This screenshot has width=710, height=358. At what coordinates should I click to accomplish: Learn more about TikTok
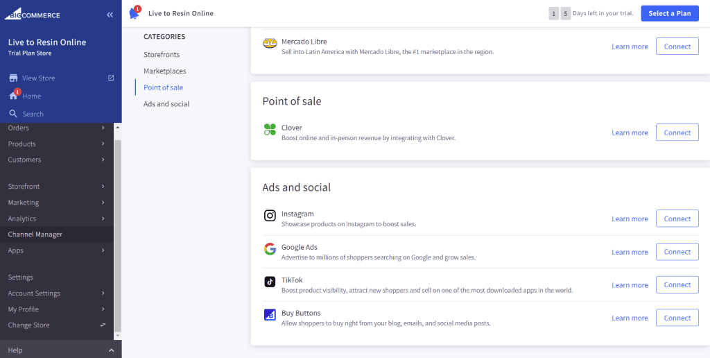630,284
